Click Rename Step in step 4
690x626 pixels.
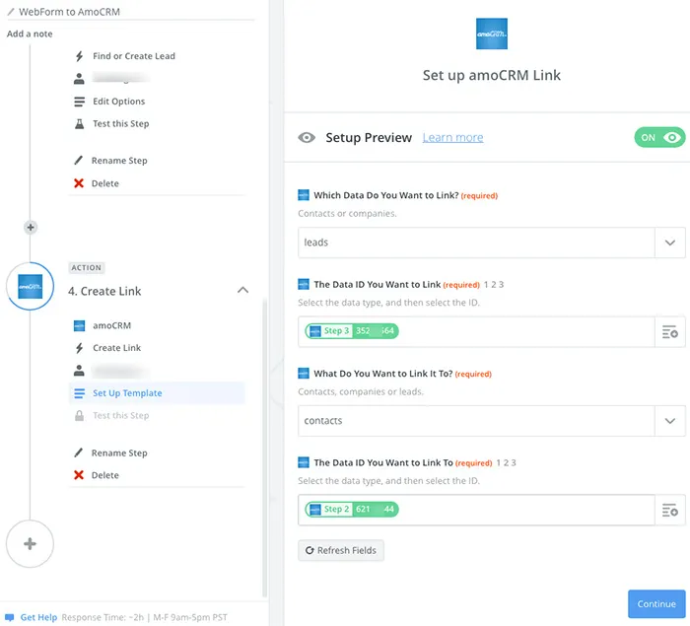[x=119, y=453]
